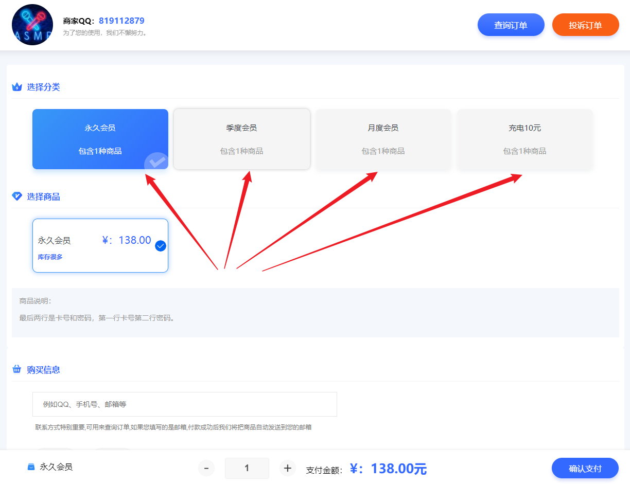Viewport: 630px width, 484px height.
Task: Select the 月度会员 category card
Action: pos(383,139)
